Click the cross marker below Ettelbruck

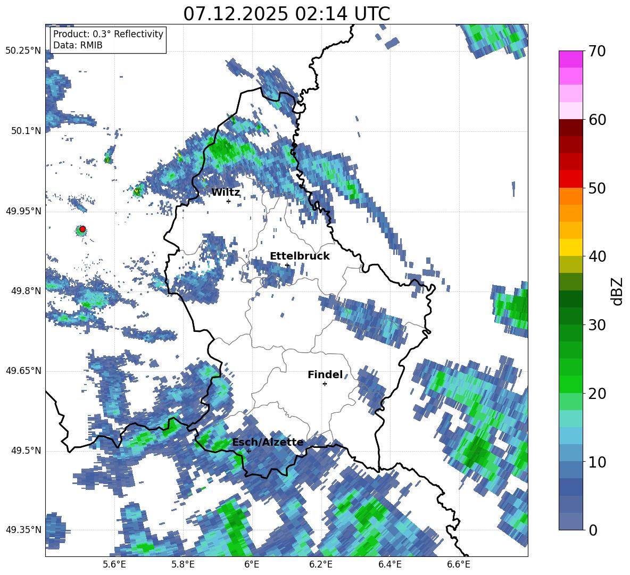(x=287, y=265)
